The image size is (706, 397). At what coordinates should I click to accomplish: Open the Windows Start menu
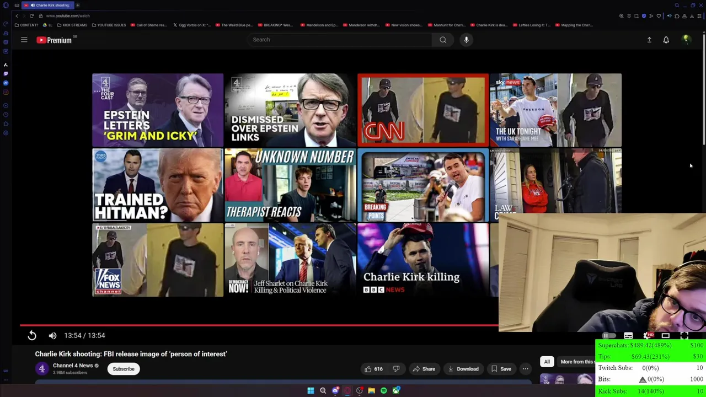(311, 390)
